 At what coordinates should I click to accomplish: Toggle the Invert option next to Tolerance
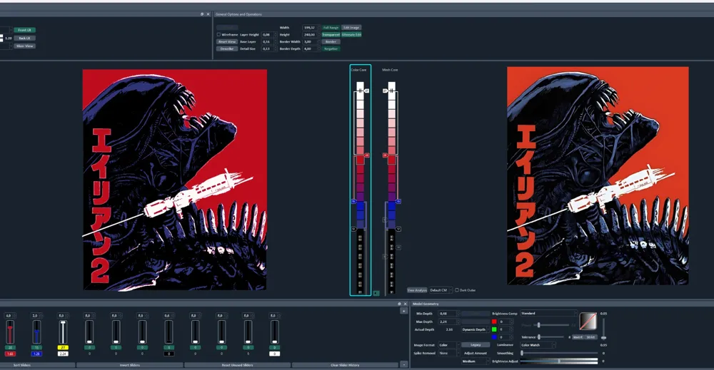click(x=578, y=337)
